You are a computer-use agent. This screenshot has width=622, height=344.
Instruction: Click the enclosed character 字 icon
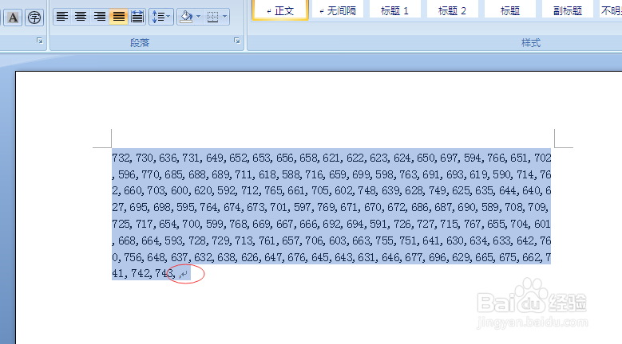pos(34,17)
